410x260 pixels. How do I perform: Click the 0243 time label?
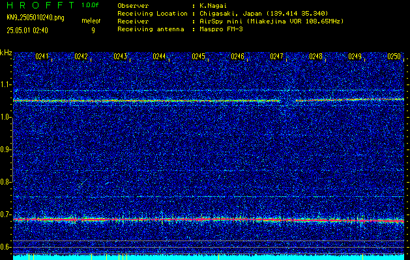(x=121, y=57)
